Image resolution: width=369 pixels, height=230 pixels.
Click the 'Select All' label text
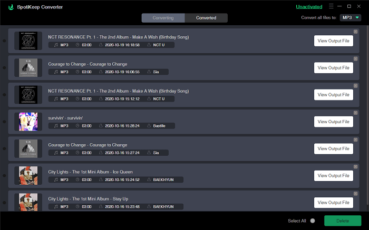point(297,221)
